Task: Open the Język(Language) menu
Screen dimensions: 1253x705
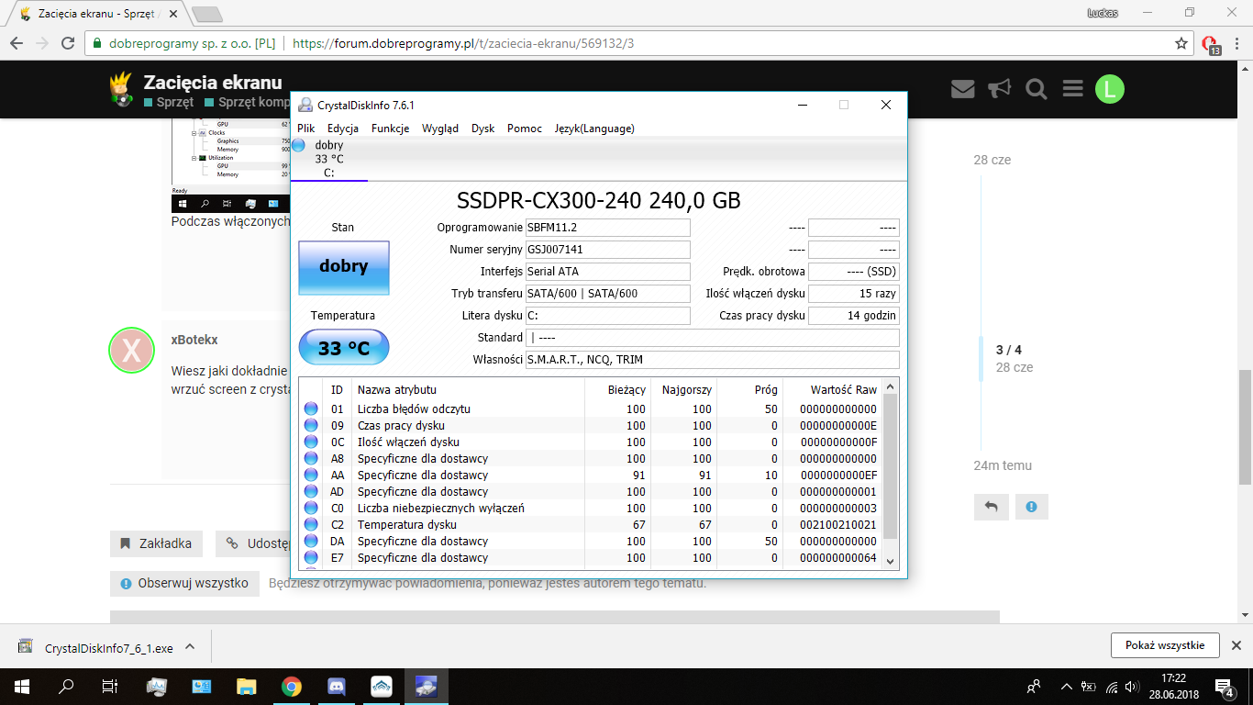Action: (x=593, y=129)
